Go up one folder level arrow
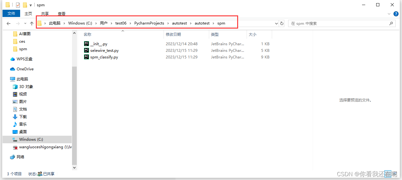Image resolution: width=402 pixels, height=180 pixels. point(32,24)
